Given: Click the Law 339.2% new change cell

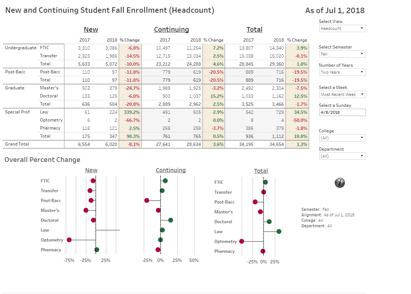Looking at the screenshot, I should 130,112.
